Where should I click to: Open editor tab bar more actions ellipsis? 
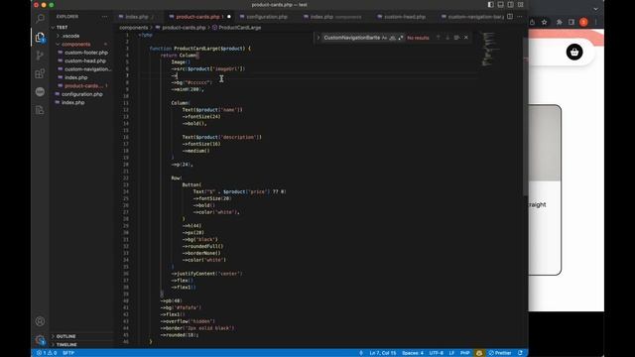[520, 17]
